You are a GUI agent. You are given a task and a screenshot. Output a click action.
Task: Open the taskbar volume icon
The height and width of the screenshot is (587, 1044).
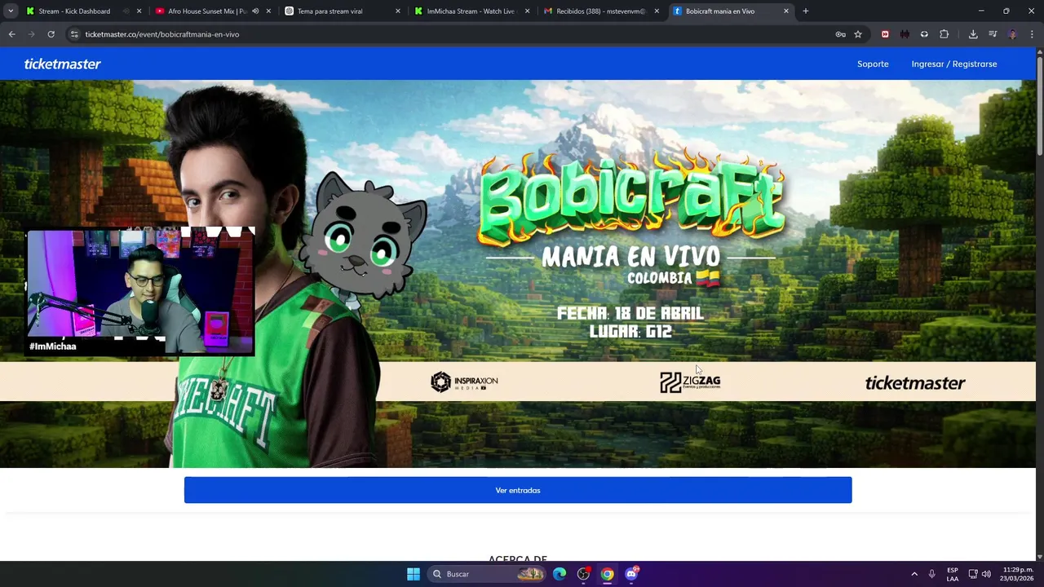click(x=986, y=574)
